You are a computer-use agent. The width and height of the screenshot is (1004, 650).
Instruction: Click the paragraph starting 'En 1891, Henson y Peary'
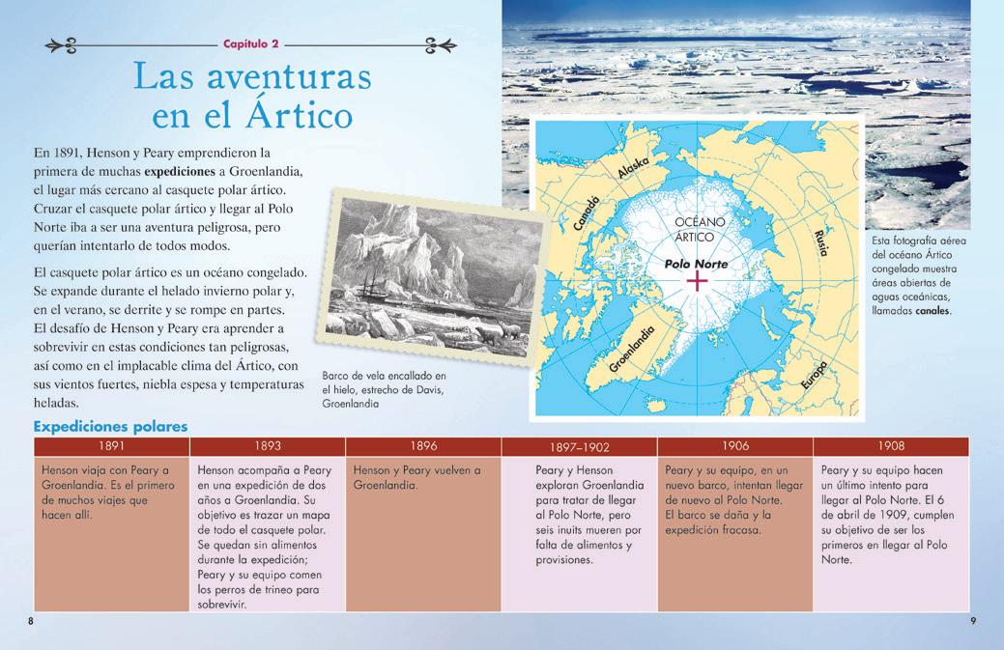point(168,199)
